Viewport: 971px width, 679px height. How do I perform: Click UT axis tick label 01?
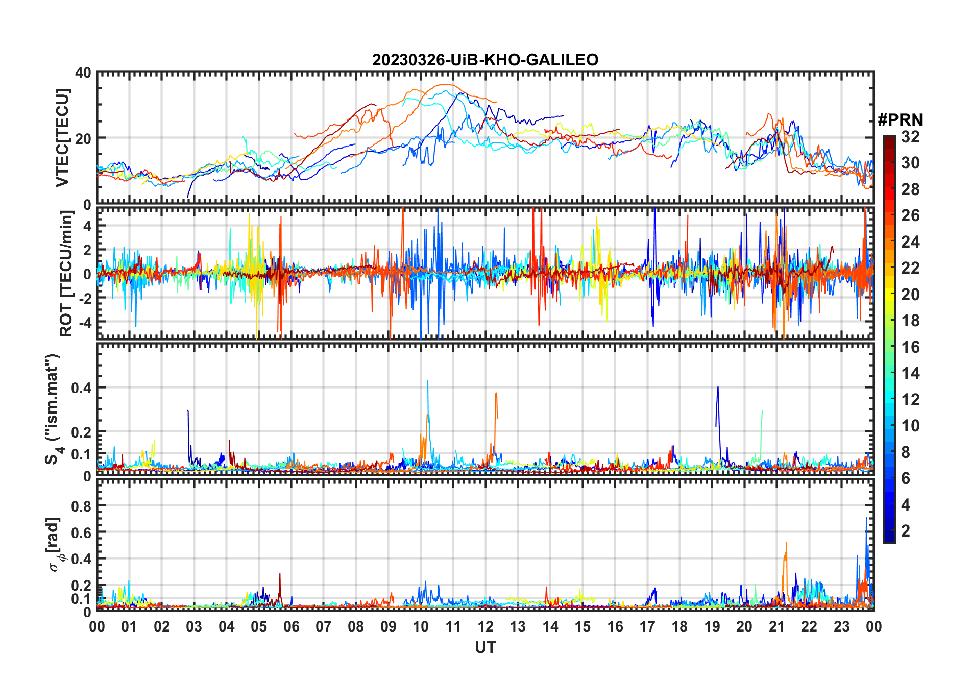tap(129, 626)
